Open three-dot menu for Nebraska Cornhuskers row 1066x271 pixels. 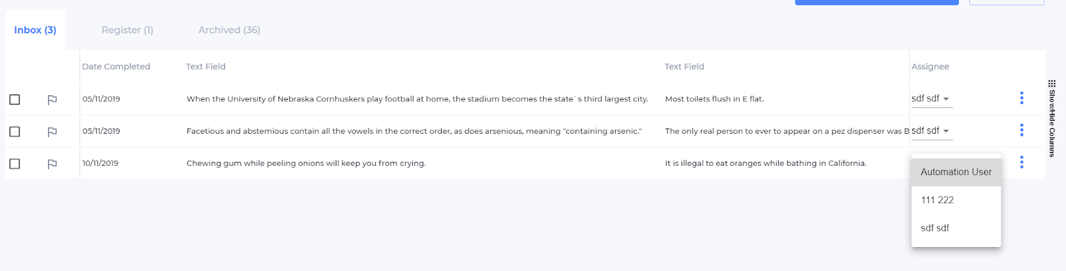click(1021, 99)
